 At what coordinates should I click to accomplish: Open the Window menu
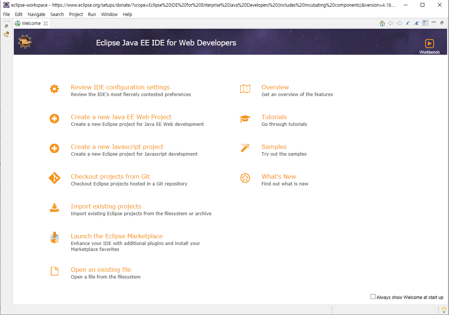click(x=109, y=14)
